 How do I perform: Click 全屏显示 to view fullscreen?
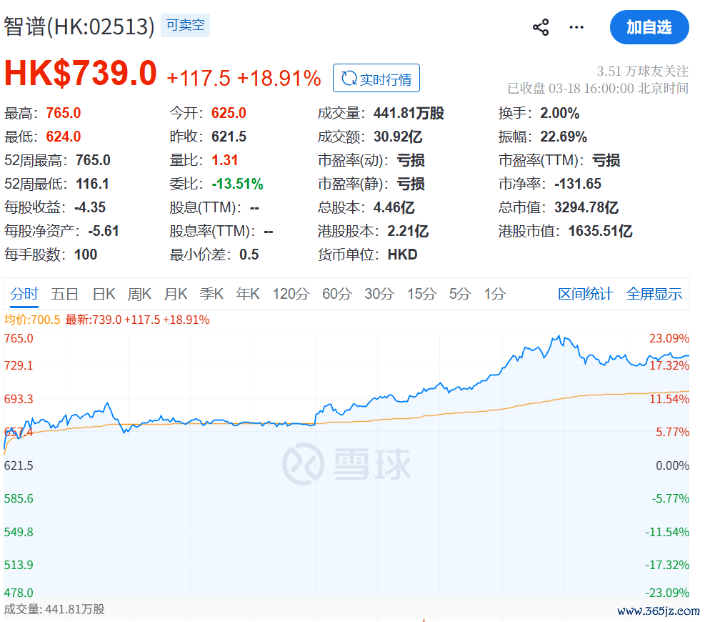click(x=654, y=294)
